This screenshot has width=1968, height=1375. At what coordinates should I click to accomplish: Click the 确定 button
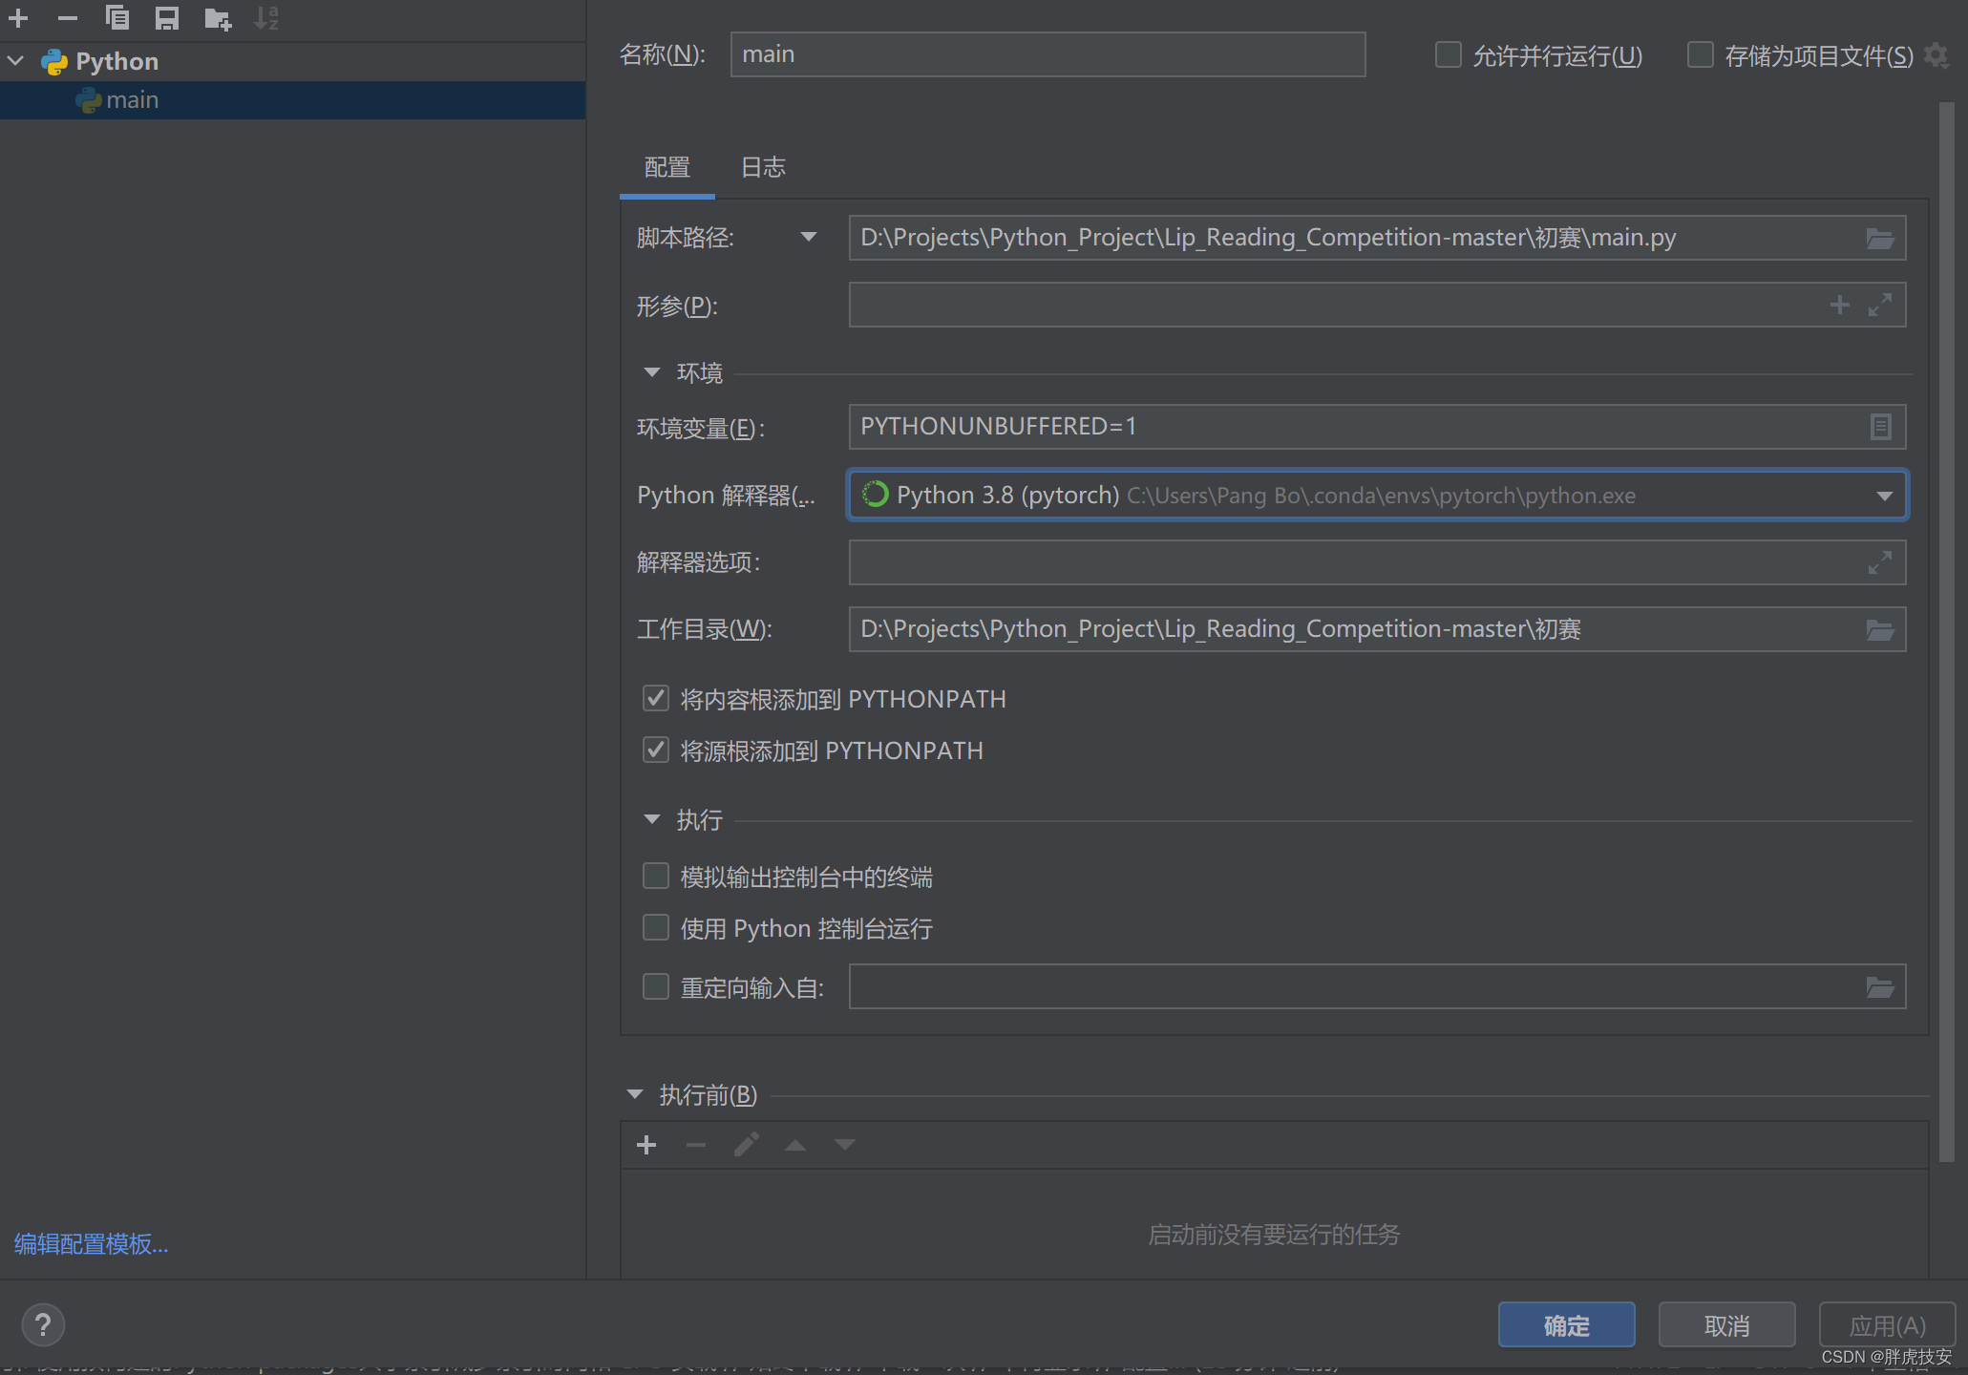click(1566, 1325)
